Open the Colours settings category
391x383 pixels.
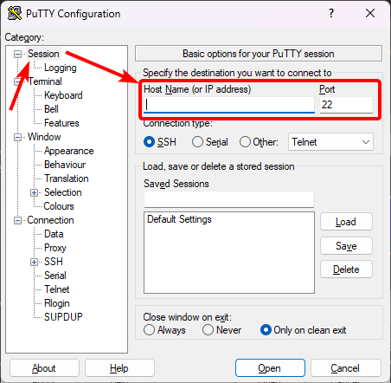pyautogui.click(x=59, y=206)
